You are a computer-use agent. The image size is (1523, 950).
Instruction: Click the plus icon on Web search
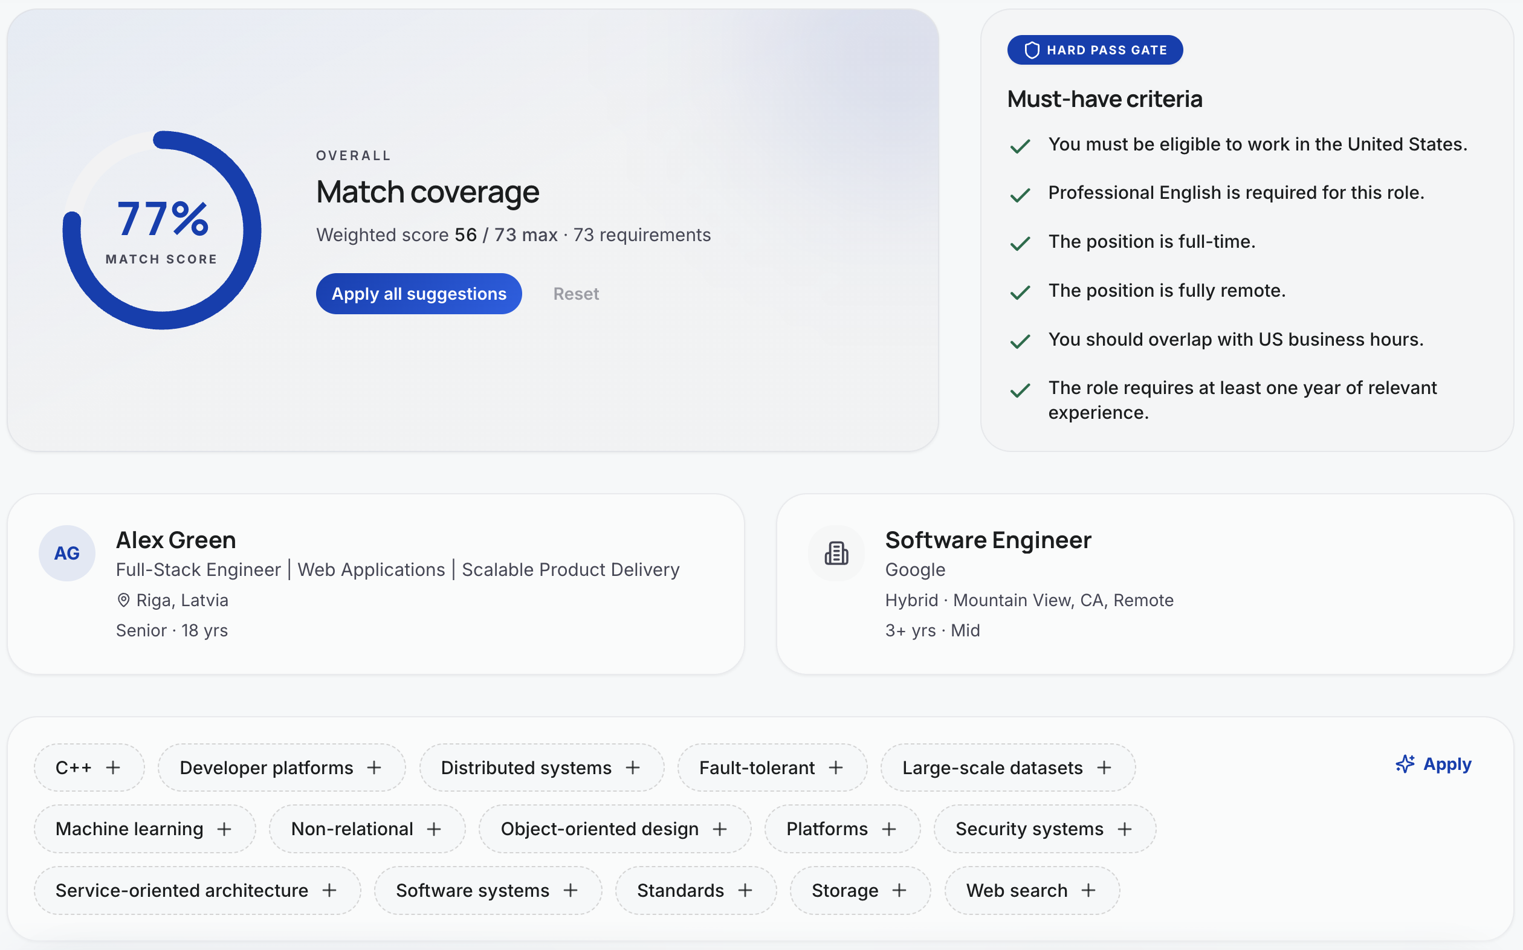1089,890
